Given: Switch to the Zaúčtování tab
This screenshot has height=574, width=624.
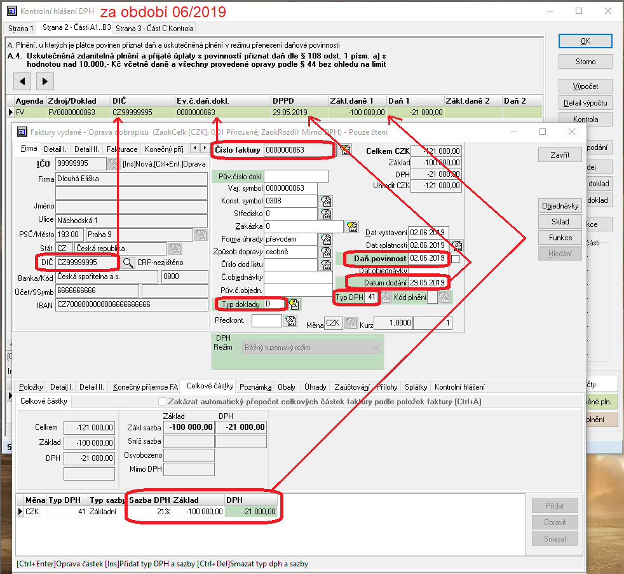Looking at the screenshot, I should click(x=352, y=387).
